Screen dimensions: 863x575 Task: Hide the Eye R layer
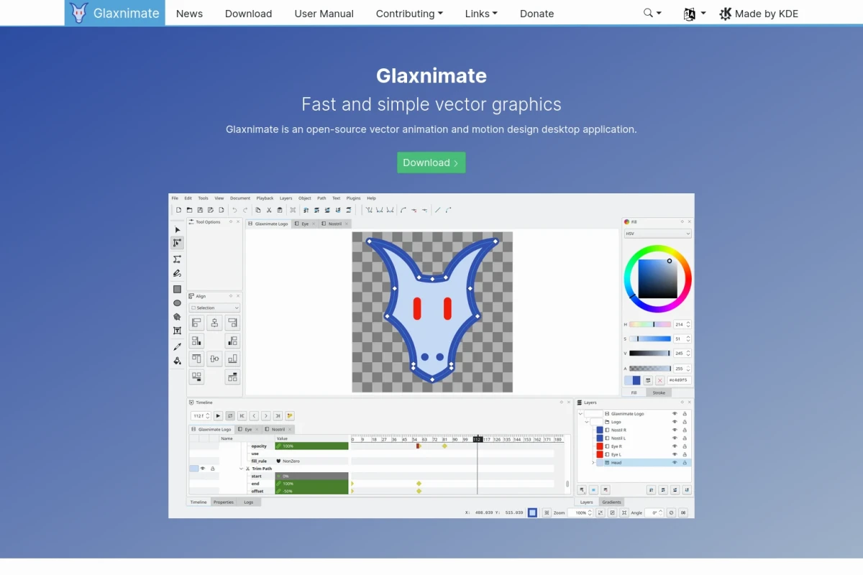tap(675, 446)
